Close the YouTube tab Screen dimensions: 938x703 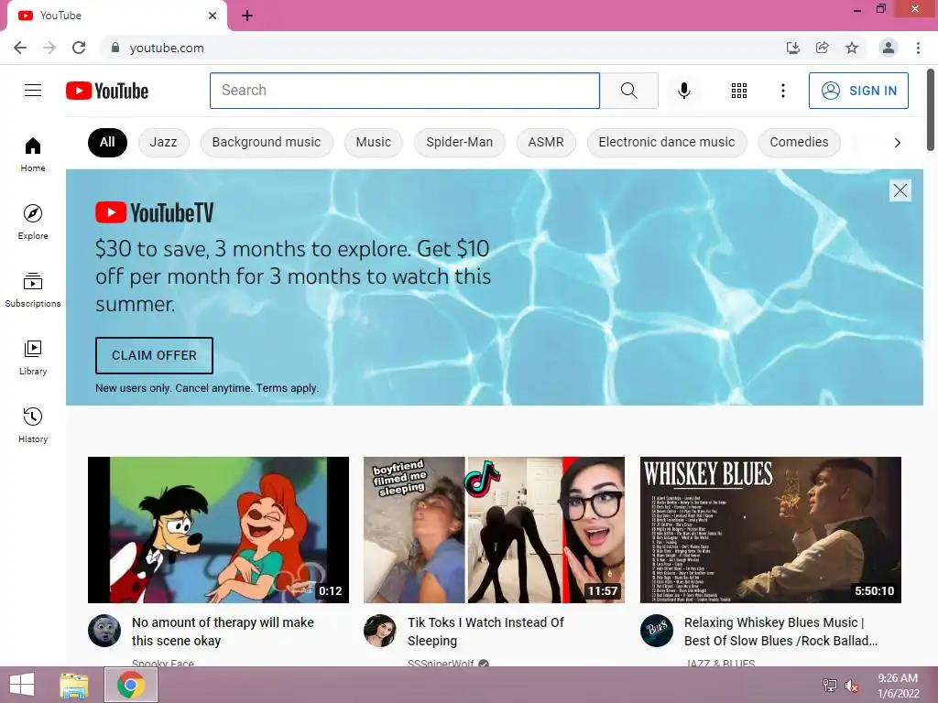pyautogui.click(x=213, y=16)
